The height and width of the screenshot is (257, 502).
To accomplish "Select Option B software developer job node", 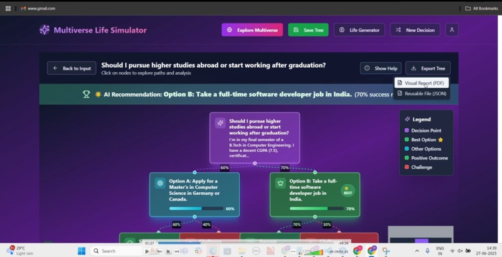I will coord(315,195).
